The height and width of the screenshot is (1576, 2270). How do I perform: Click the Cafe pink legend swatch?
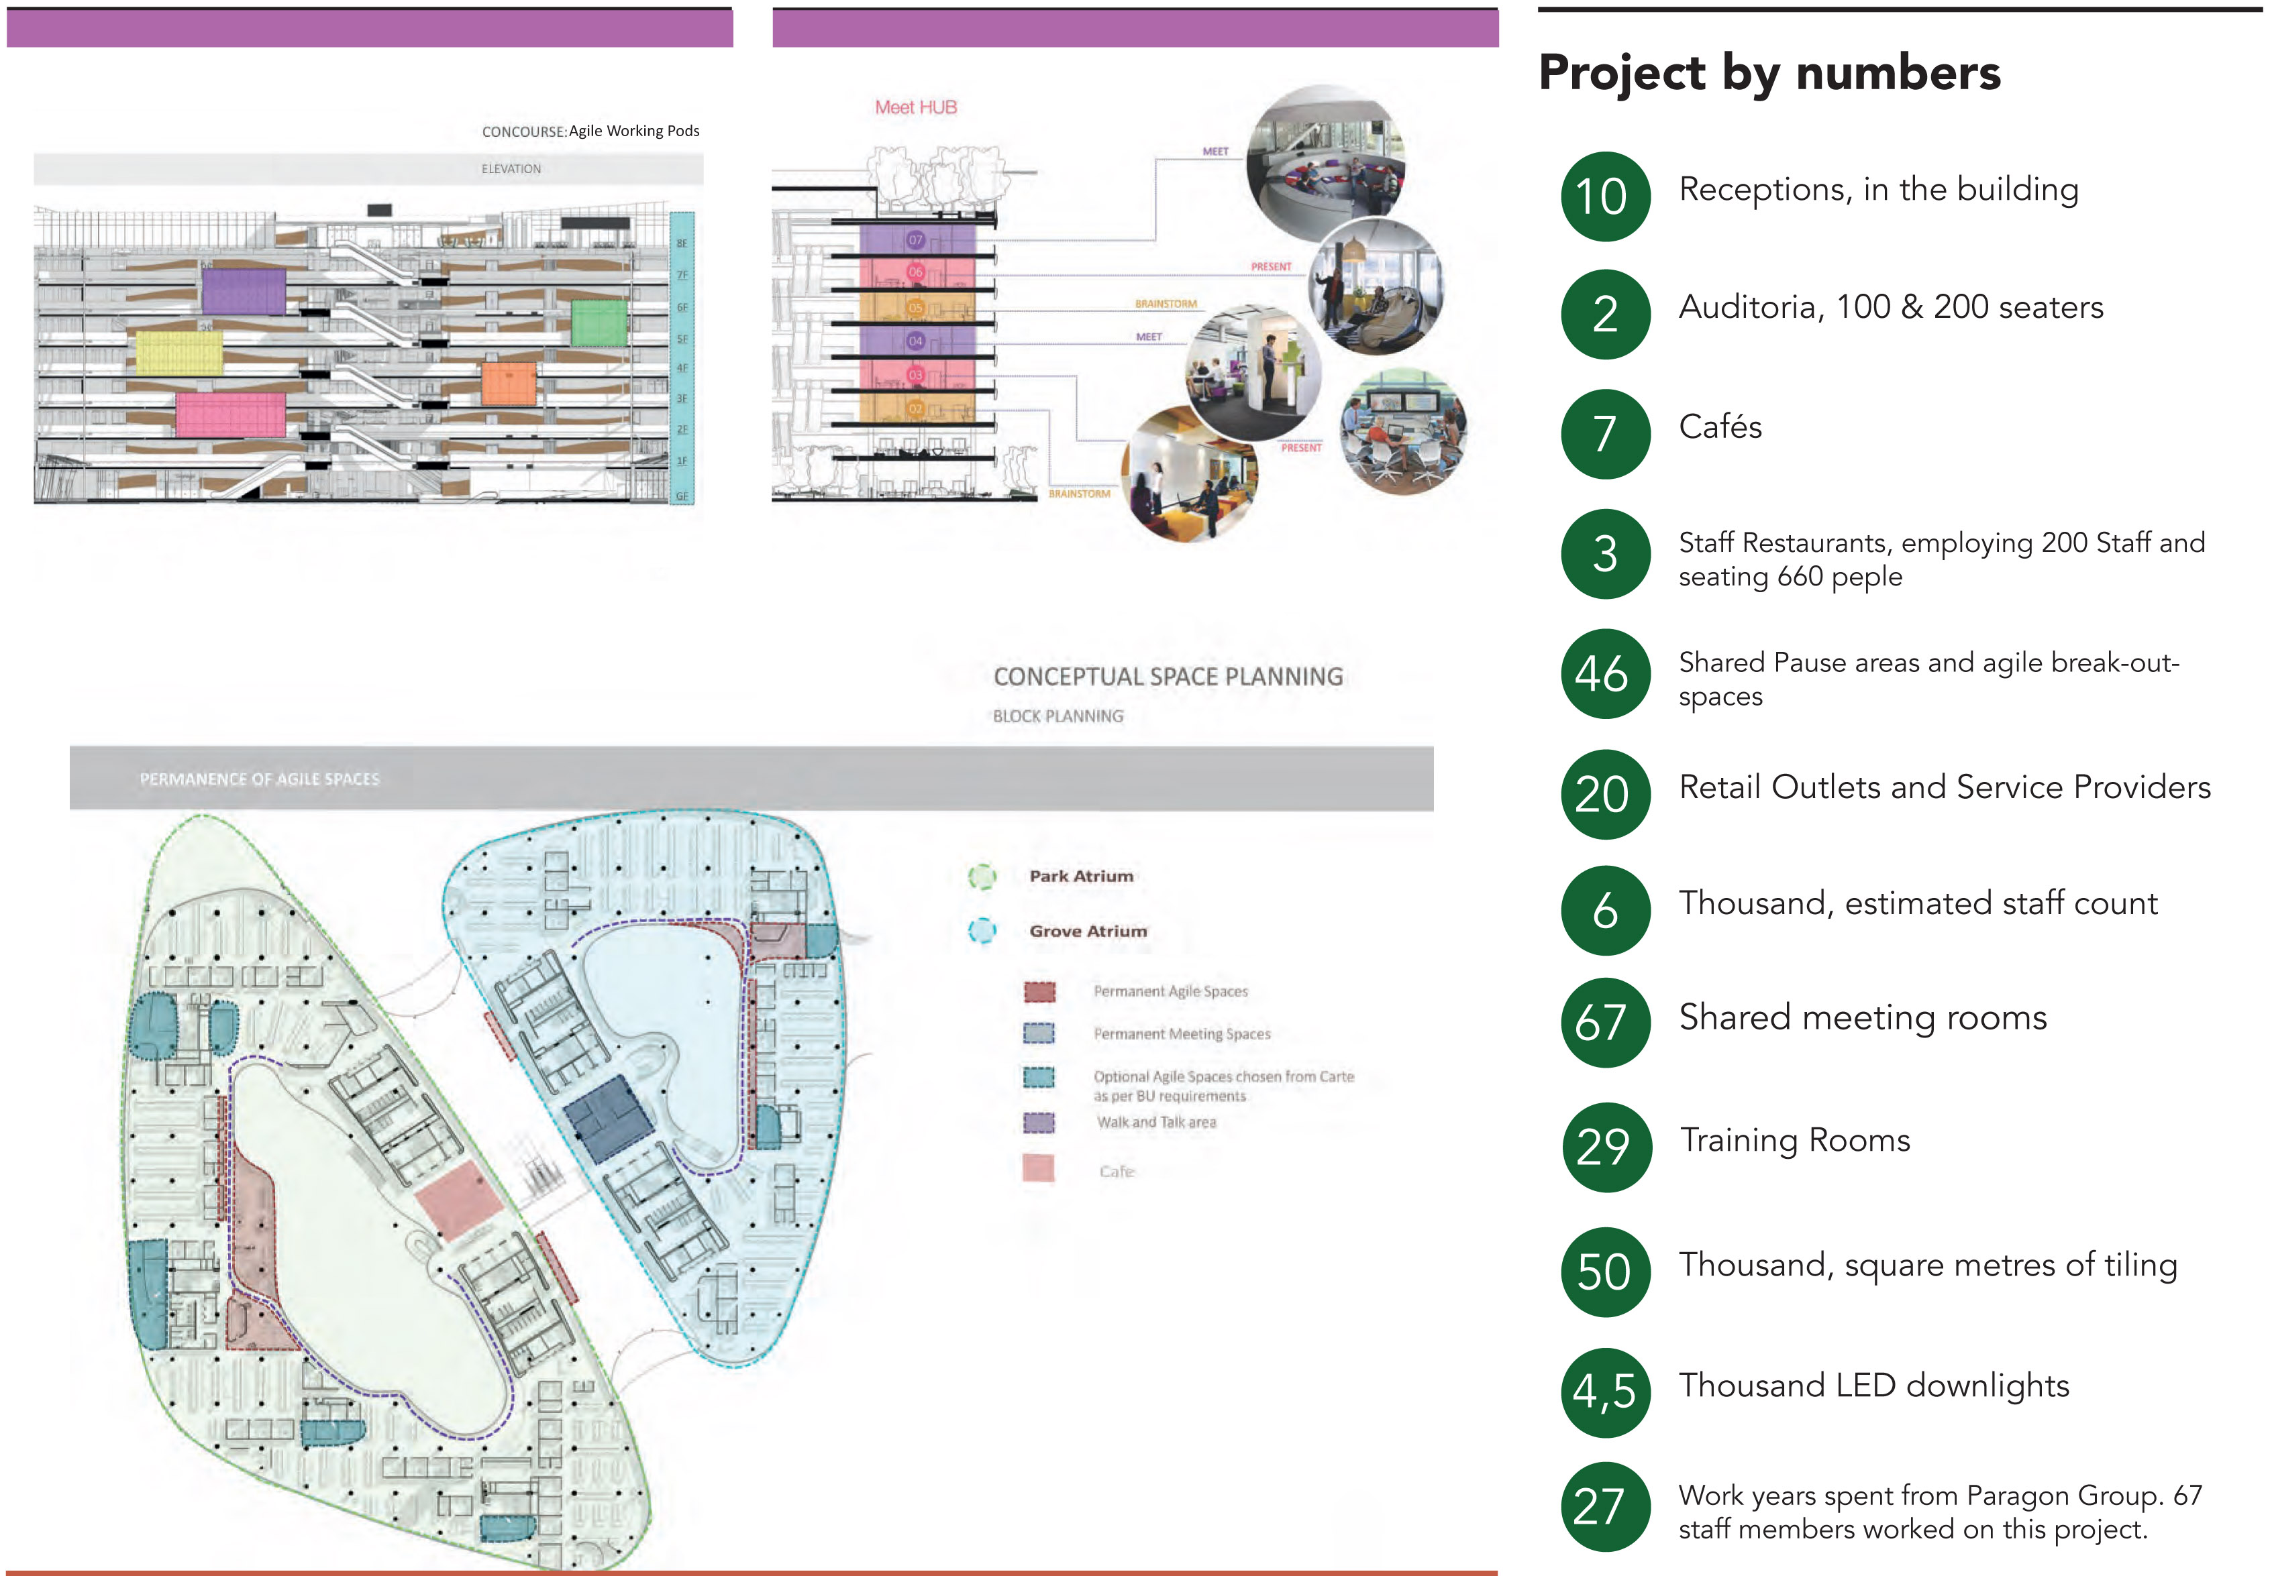pyautogui.click(x=1038, y=1168)
